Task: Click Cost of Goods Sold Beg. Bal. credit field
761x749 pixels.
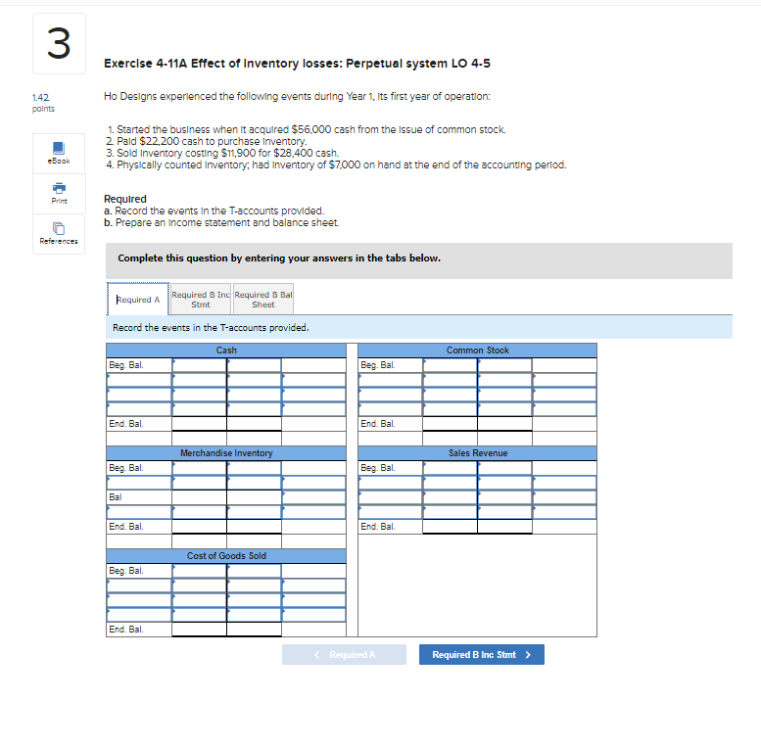Action: [254, 571]
